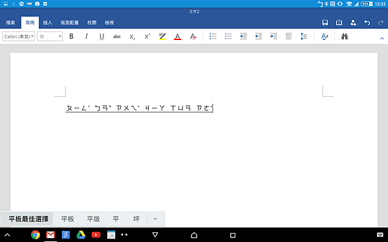Switch to the 校閱 tab
Screen dimensions: 388x242
[x=92, y=23]
